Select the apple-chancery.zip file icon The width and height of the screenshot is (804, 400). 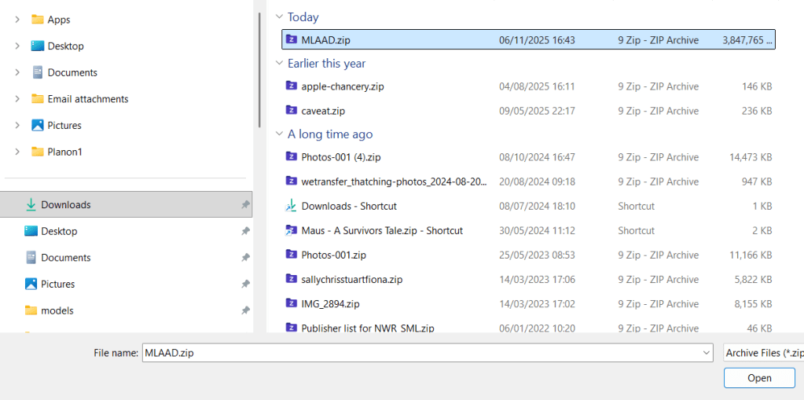292,86
